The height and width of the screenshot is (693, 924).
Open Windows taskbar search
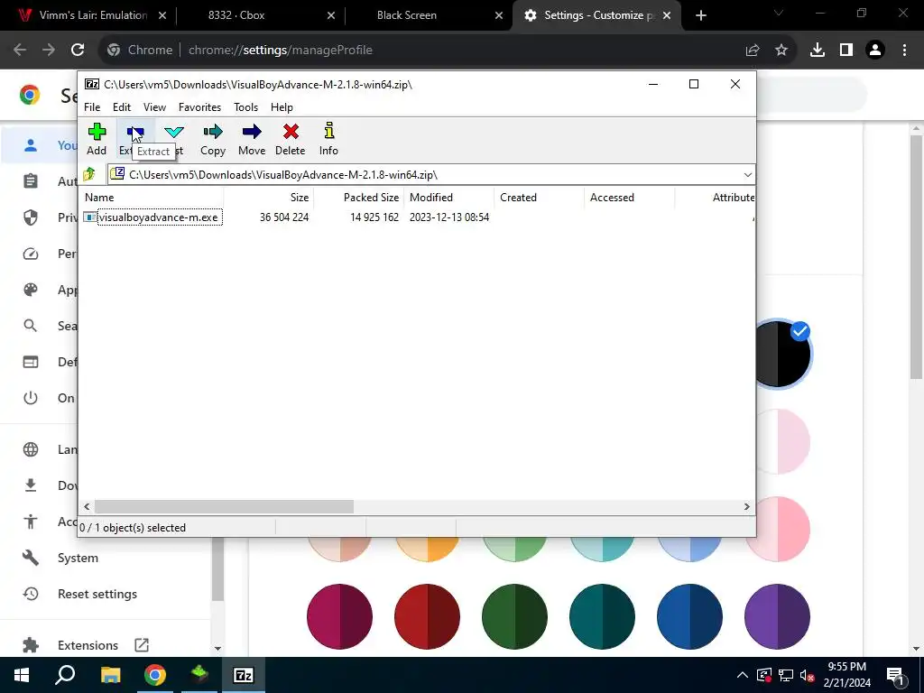pyautogui.click(x=65, y=675)
